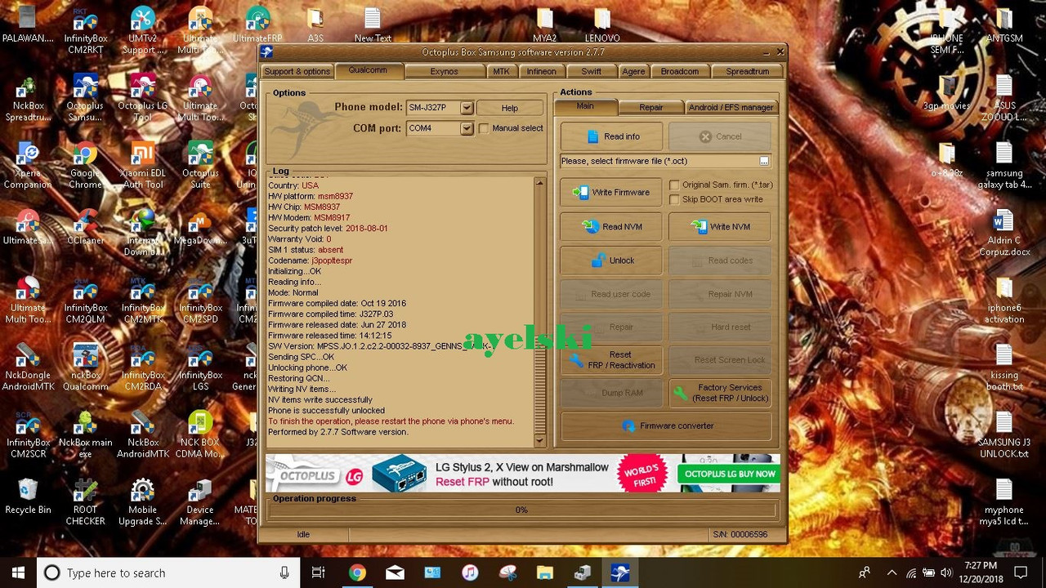Open Octoplus Suite desktop icon
The width and height of the screenshot is (1046, 588).
click(x=200, y=166)
